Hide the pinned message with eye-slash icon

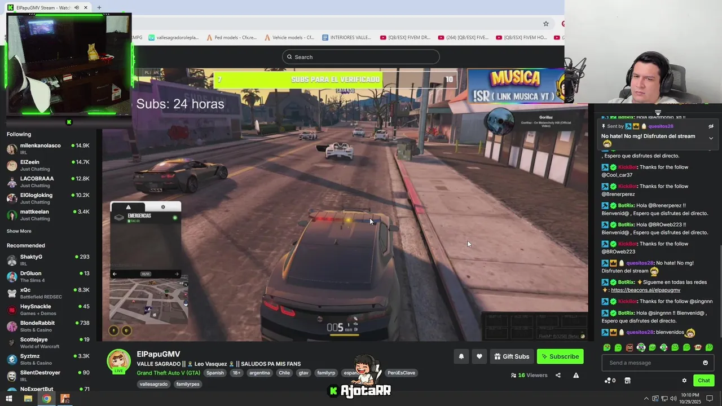pos(711,126)
